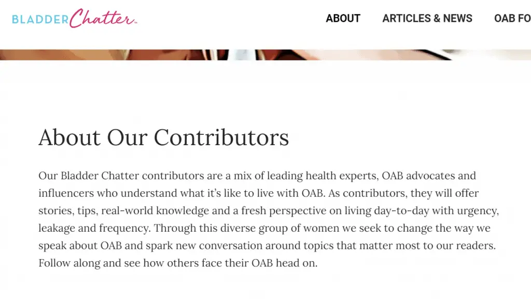Click the word About in the heading
This screenshot has height=299, width=531.
(69, 137)
